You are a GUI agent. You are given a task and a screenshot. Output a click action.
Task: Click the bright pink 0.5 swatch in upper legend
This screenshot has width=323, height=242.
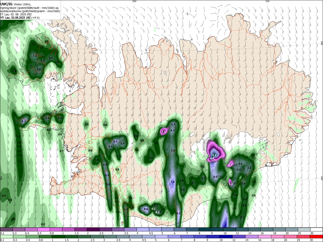pyautogui.click(x=43, y=230)
